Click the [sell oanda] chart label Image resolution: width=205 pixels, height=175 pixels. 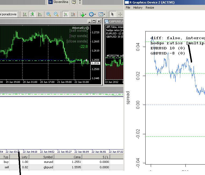point(78,31)
